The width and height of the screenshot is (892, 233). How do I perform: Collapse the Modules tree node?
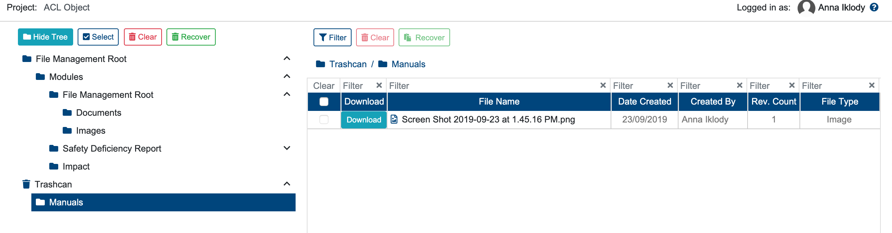(287, 76)
